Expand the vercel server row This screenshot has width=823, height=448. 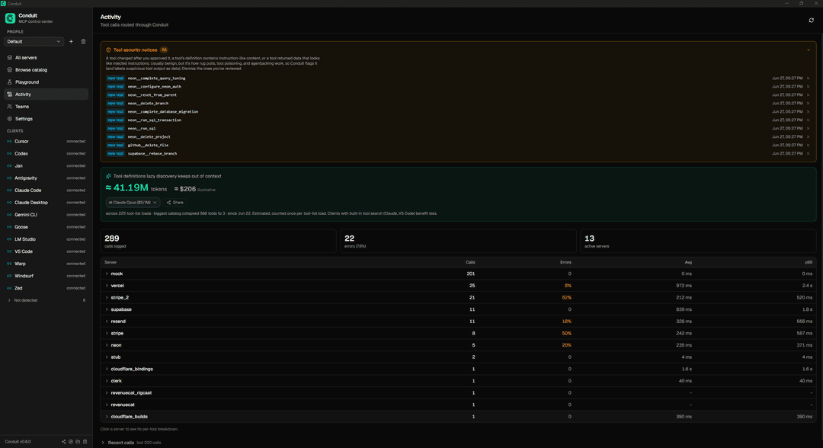456,286
